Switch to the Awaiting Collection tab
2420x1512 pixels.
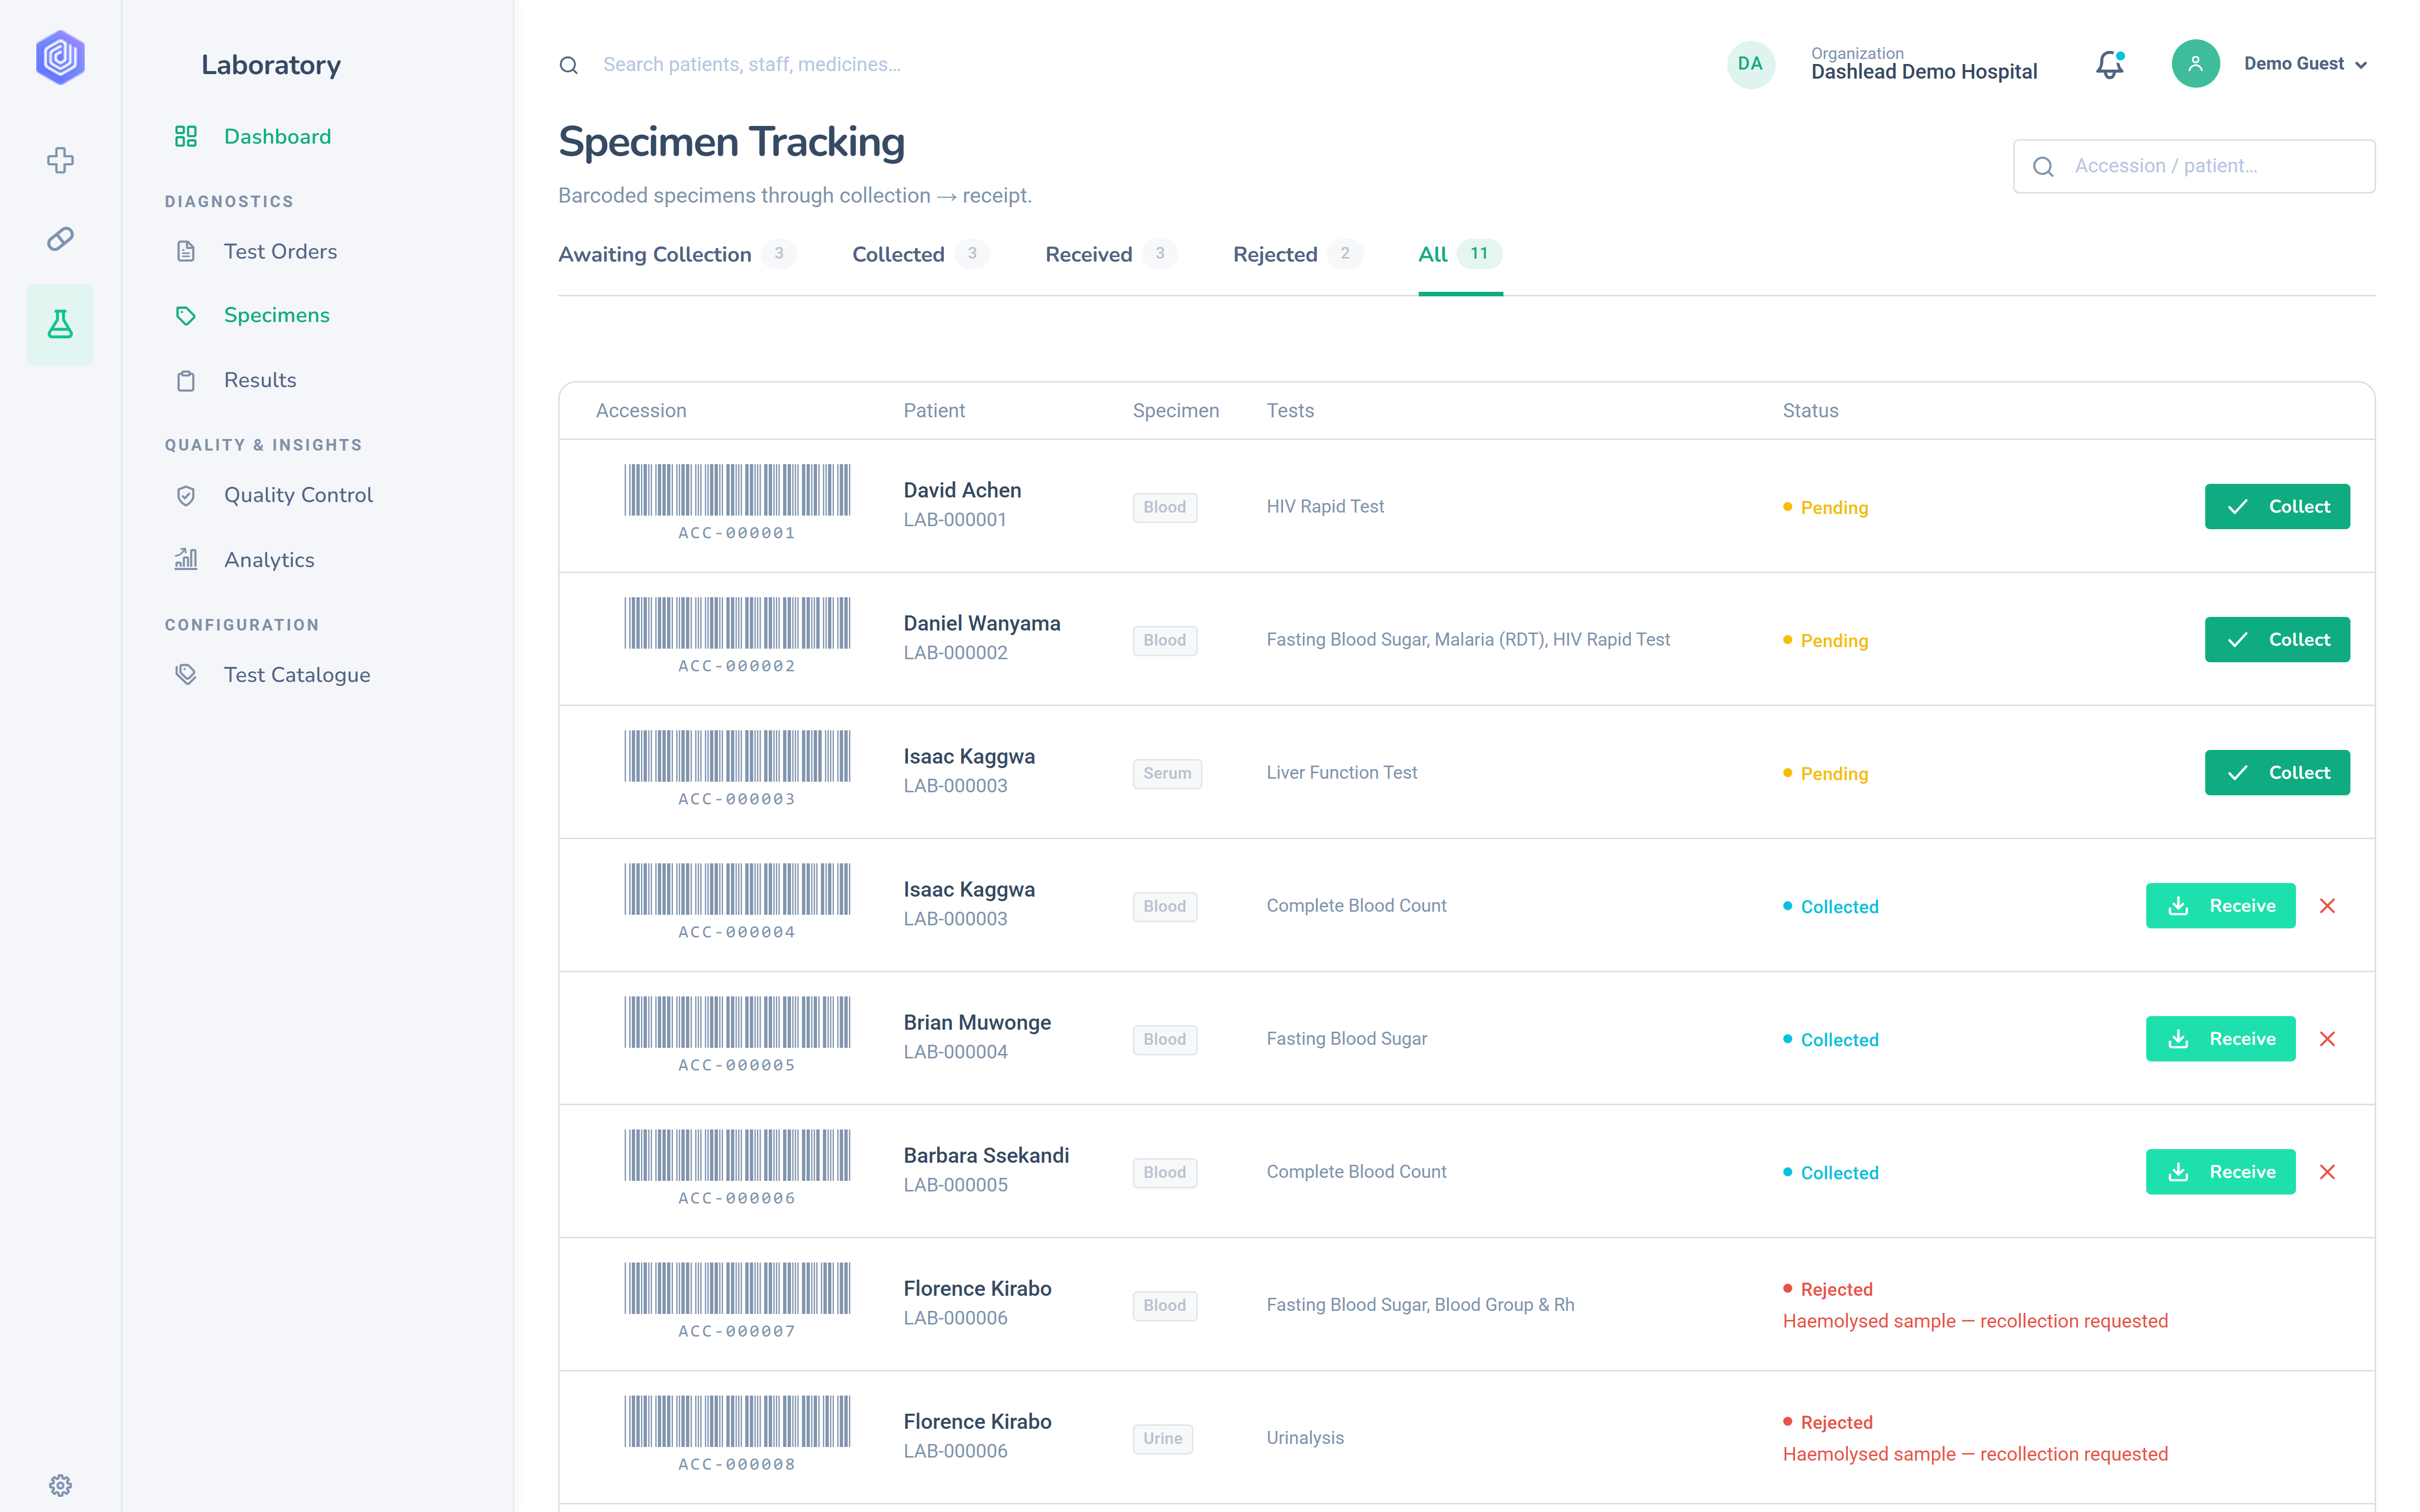coord(677,254)
